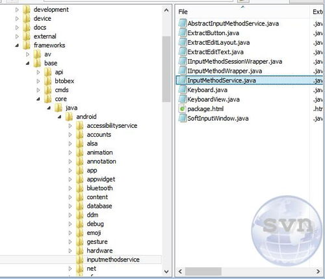Select the database folder in tree
Image resolution: width=325 pixels, height=279 pixels.
click(x=99, y=206)
